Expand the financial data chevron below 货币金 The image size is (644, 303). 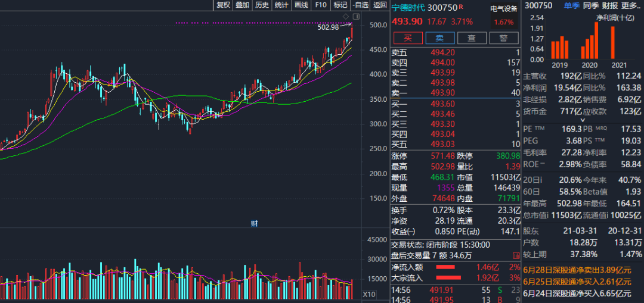(x=582, y=120)
